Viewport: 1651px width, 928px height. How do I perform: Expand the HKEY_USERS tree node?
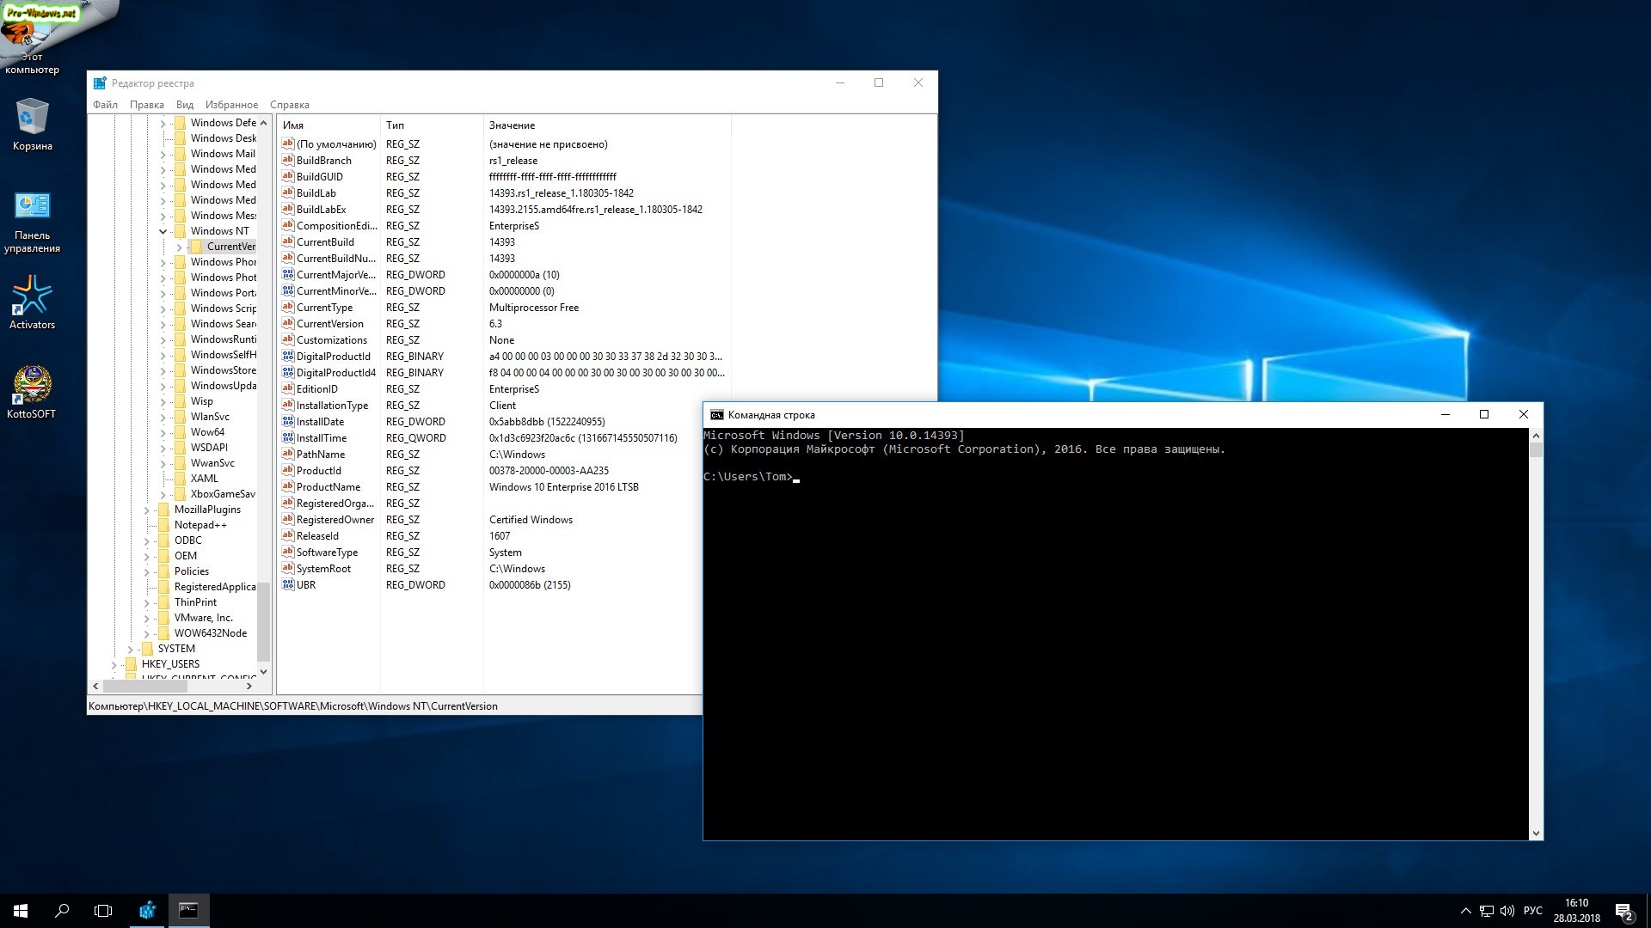tap(114, 664)
